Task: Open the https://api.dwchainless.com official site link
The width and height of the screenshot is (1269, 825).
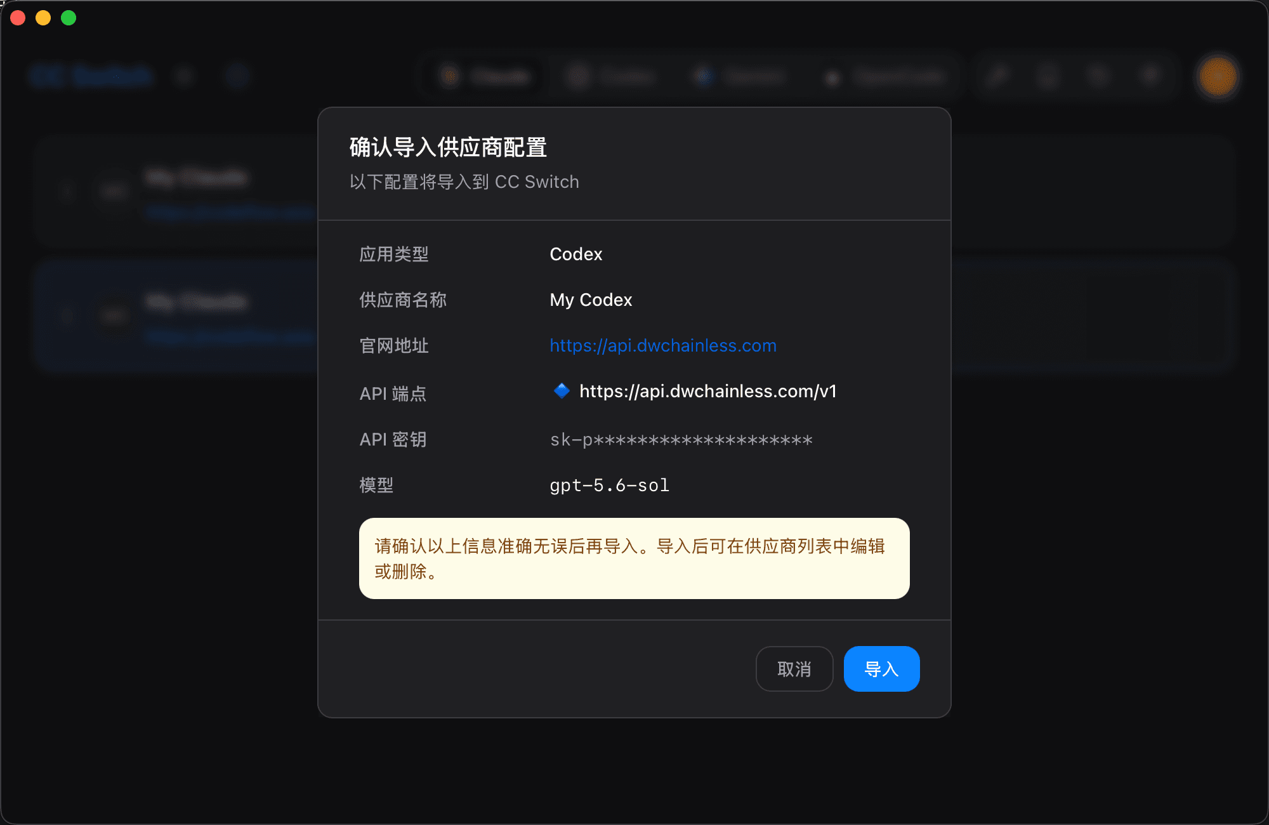Action: coord(663,345)
